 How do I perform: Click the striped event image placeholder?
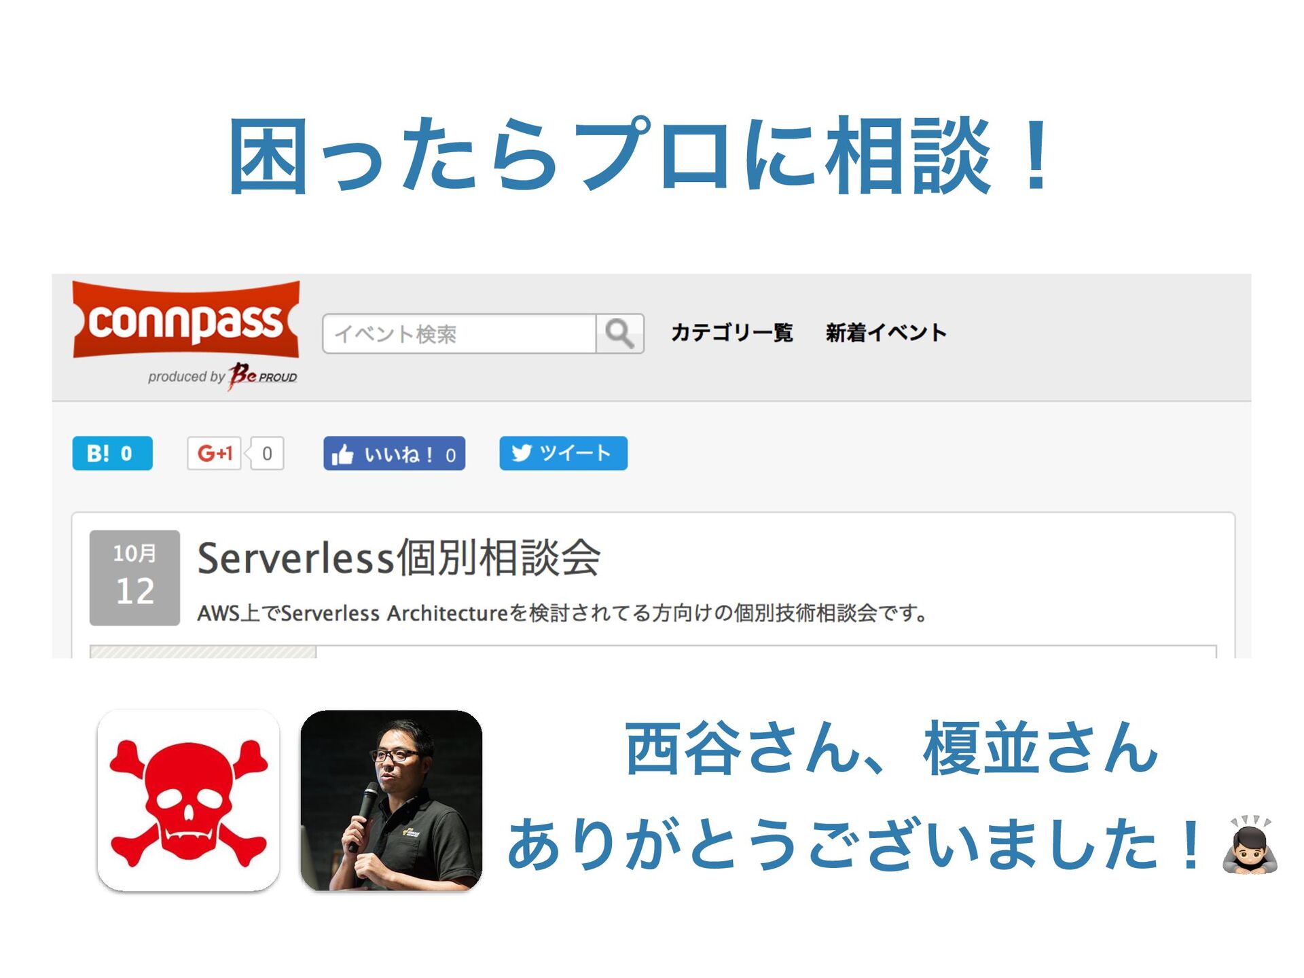[203, 652]
